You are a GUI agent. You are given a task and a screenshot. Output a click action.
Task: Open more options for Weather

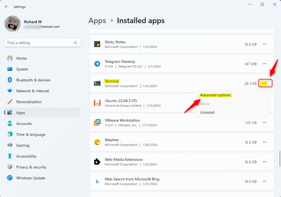pyautogui.click(x=264, y=142)
